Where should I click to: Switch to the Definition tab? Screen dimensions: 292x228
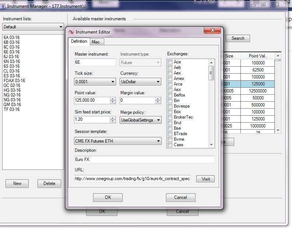coord(79,41)
